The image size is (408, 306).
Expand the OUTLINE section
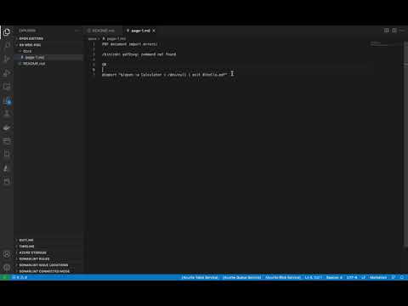(48, 241)
